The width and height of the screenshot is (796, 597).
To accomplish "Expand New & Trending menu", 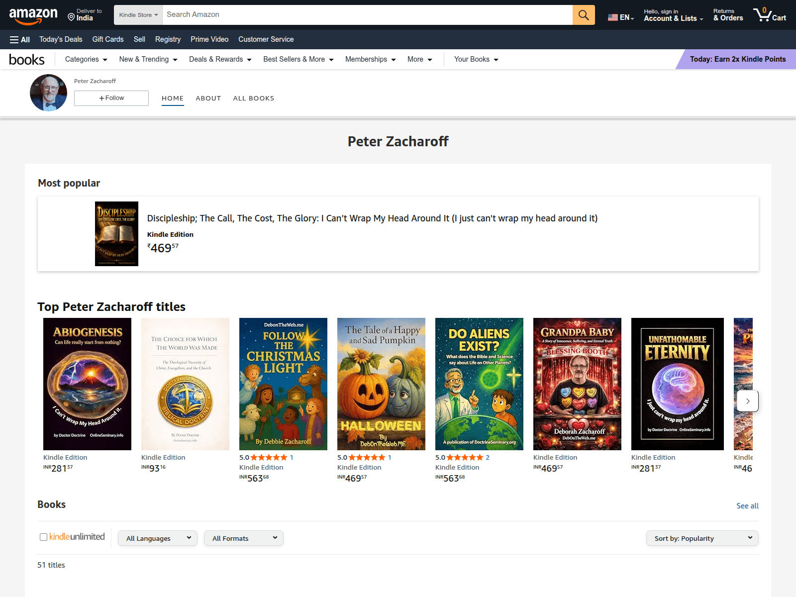I will tap(148, 59).
